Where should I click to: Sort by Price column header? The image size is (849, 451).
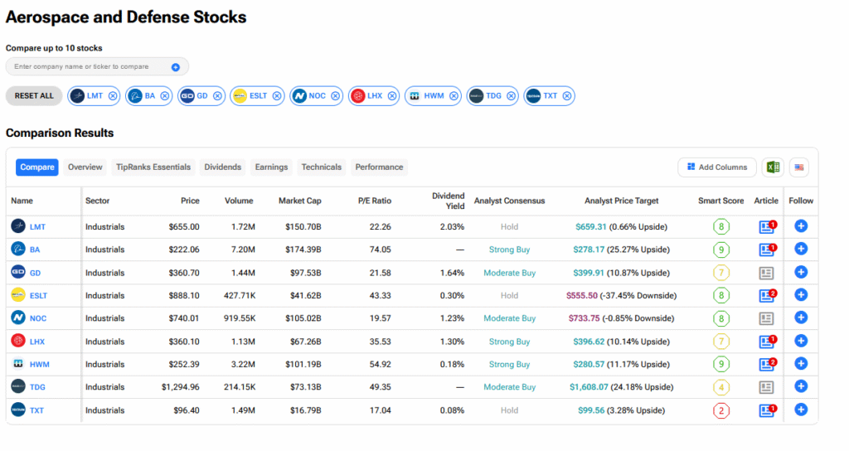(190, 201)
